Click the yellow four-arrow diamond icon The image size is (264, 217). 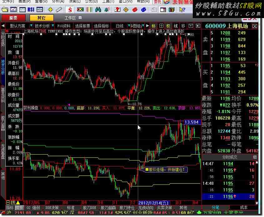coord(50,10)
